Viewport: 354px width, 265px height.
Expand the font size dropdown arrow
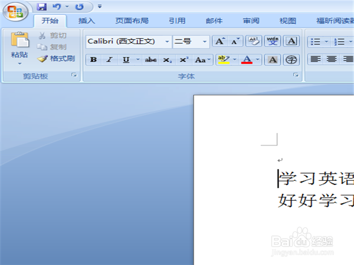click(205, 41)
